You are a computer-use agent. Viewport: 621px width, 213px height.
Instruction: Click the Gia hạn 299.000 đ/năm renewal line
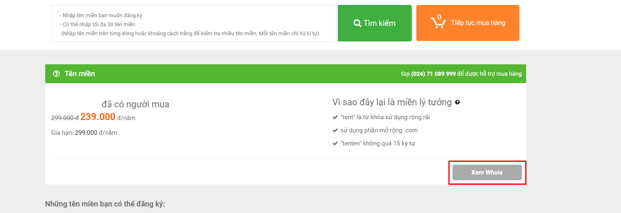[x=84, y=133]
